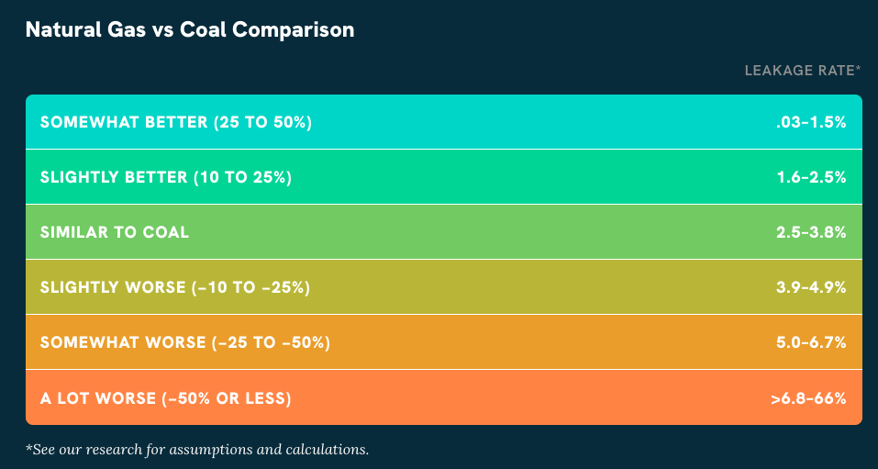The image size is (878, 469).
Task: Click the '>6.8–66%' leakage rate value
Action: pyautogui.click(x=808, y=397)
